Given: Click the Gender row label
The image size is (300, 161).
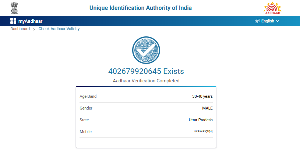Looking at the screenshot, I should [x=86, y=108].
